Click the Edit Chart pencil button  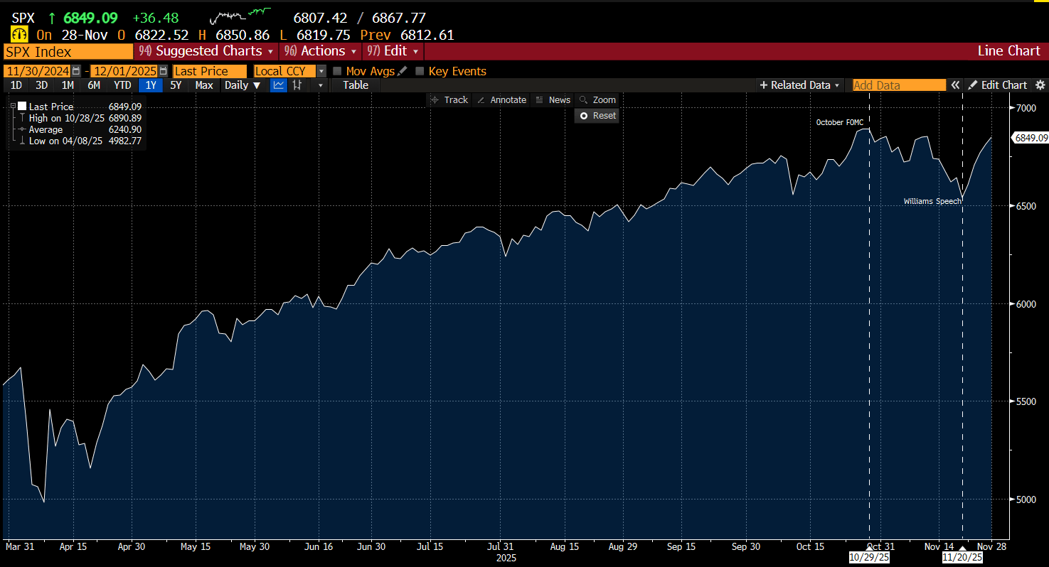996,85
